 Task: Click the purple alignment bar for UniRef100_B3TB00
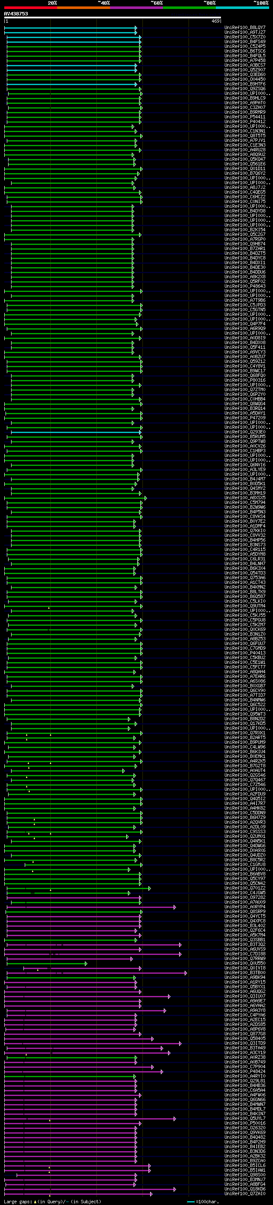point(97,972)
